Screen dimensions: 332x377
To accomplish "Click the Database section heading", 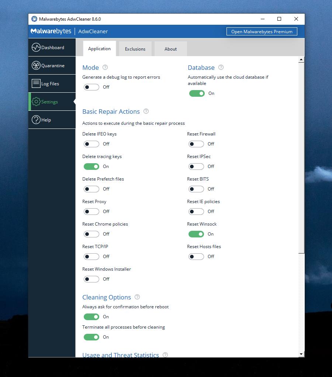I will [x=201, y=68].
